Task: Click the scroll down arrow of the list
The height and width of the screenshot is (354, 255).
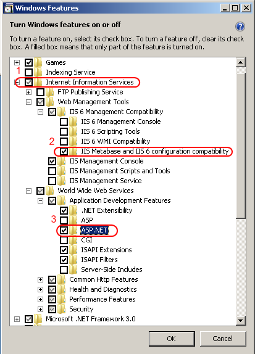Action: point(241,320)
